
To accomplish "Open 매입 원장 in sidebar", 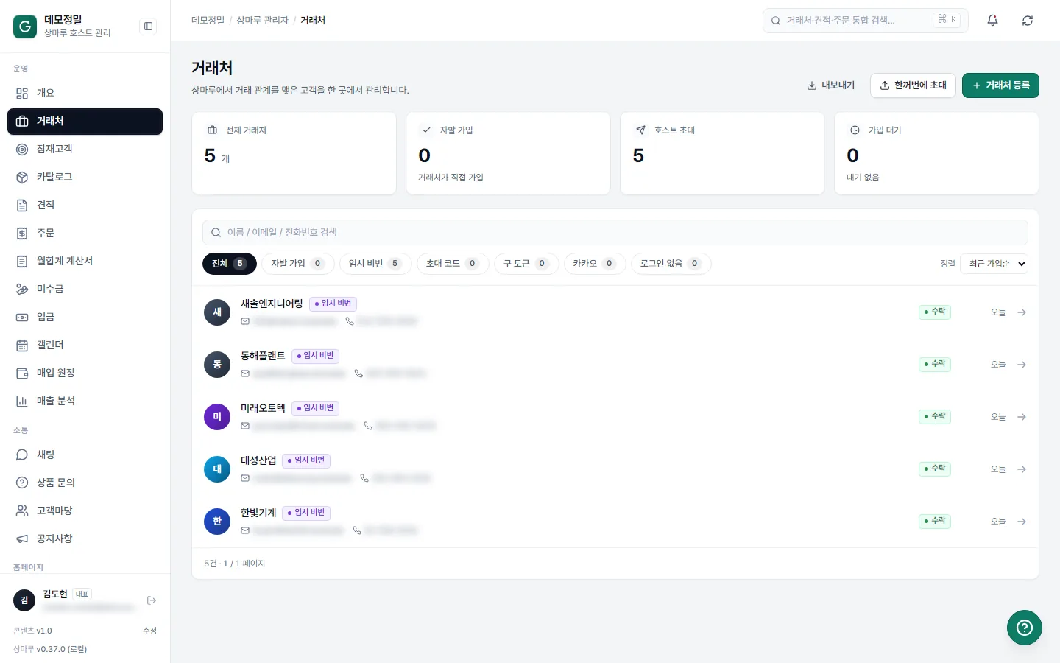I will (x=85, y=373).
